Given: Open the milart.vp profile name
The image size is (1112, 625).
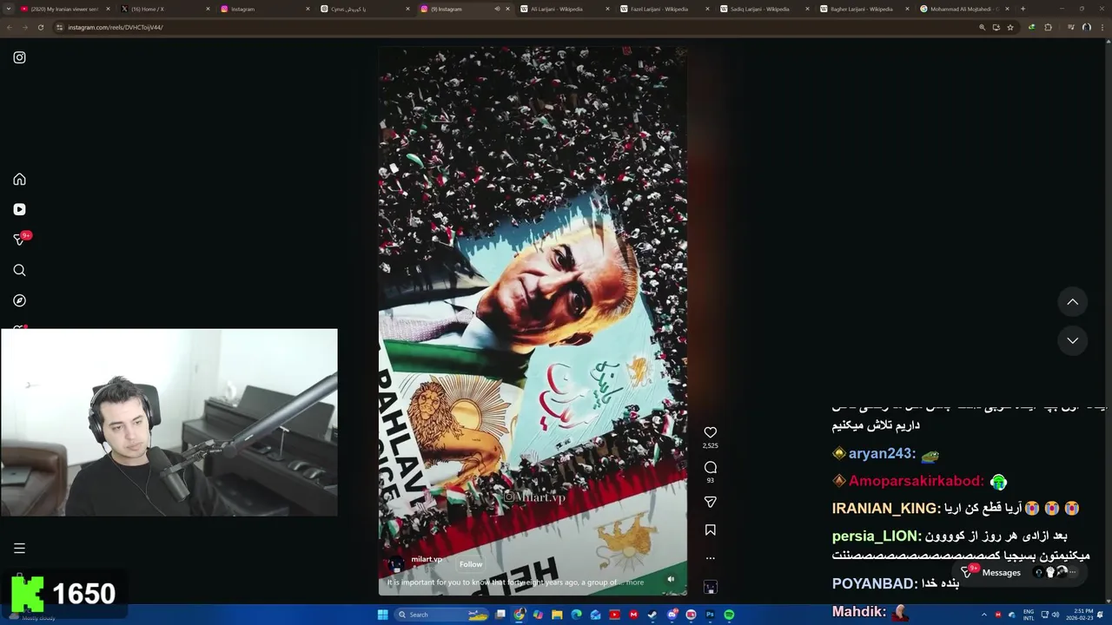Looking at the screenshot, I should (x=427, y=560).
